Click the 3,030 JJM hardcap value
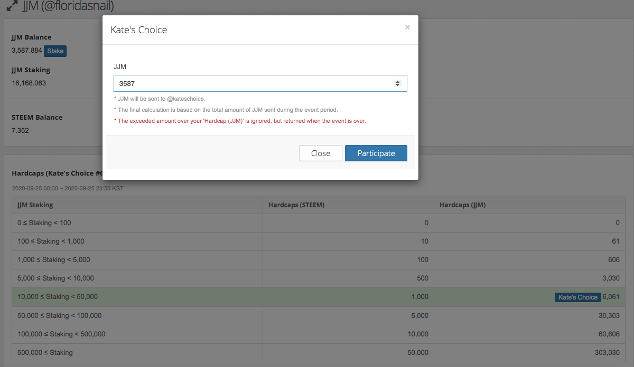 point(611,278)
